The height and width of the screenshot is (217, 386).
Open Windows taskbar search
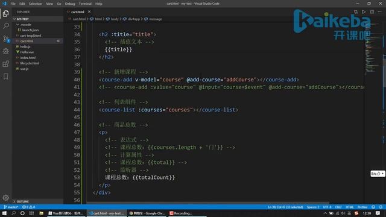[13, 213]
